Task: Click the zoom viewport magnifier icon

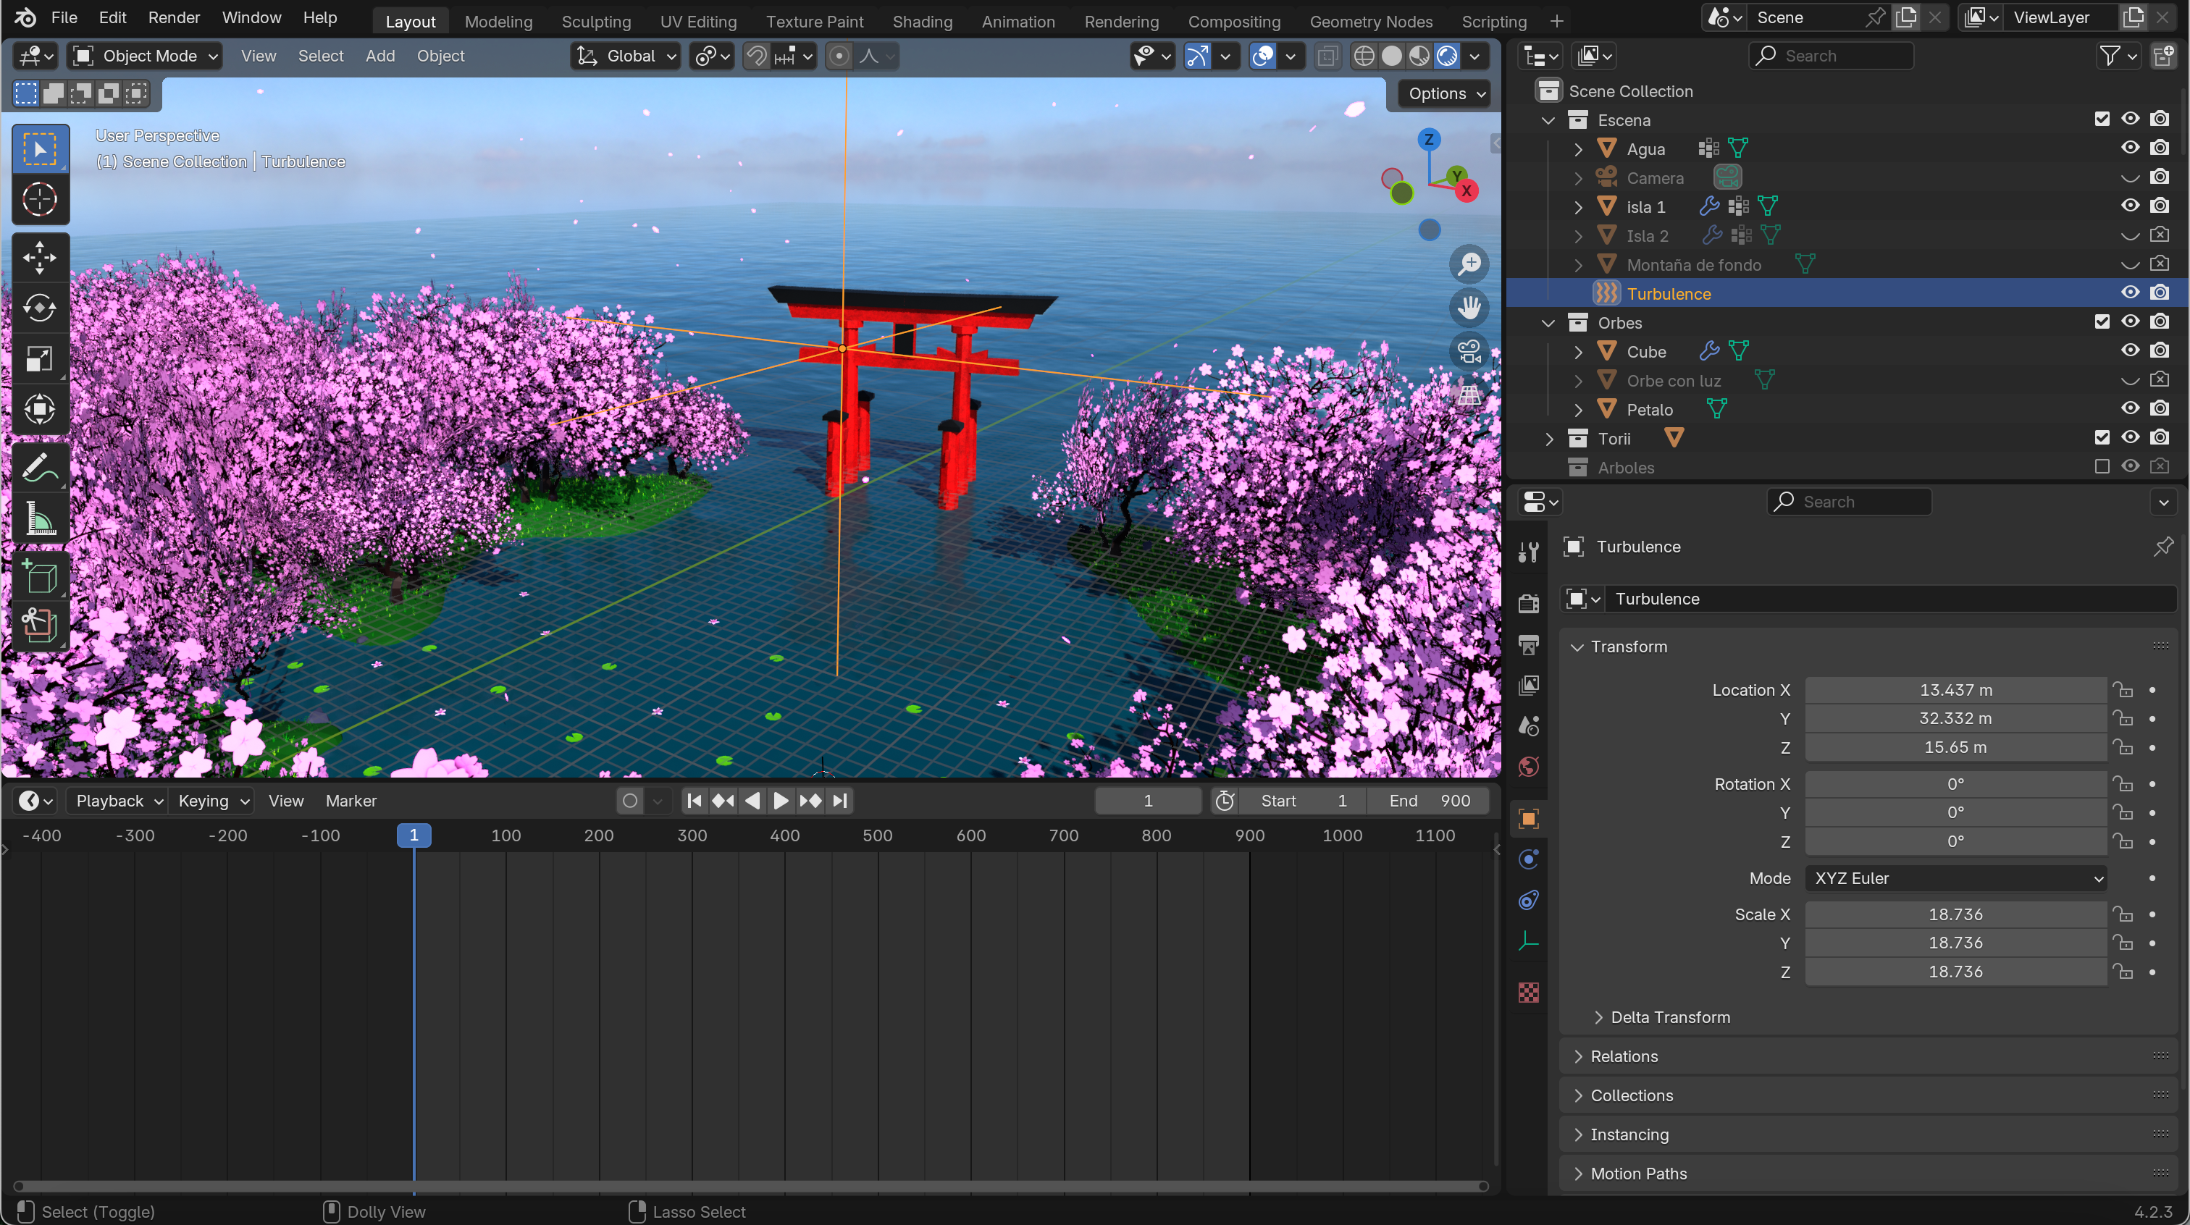Action: pyautogui.click(x=1469, y=264)
